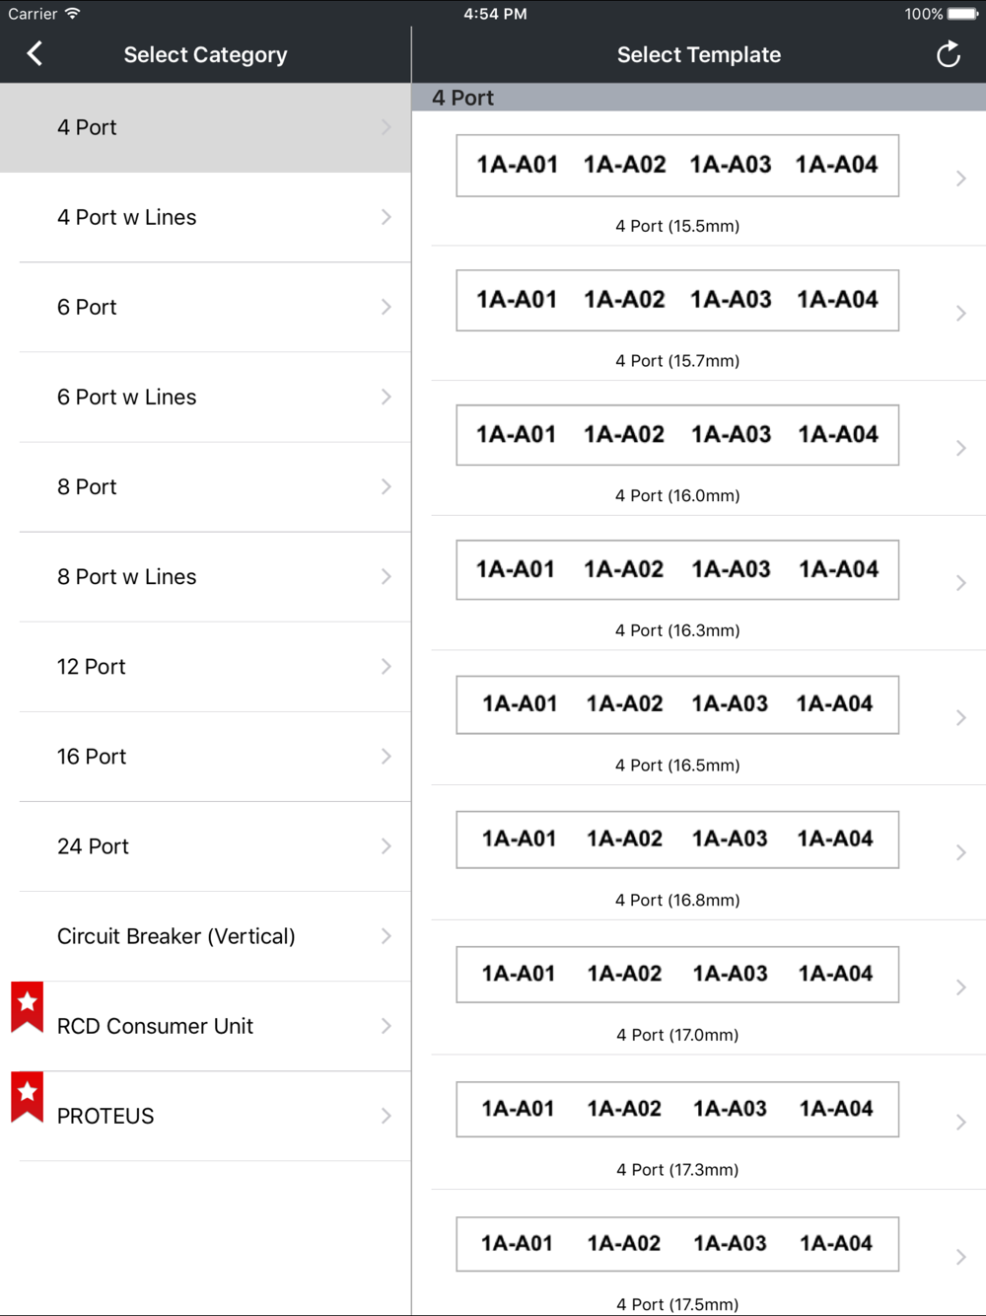
Task: Pick the 4 Port (17.3mm) template
Action: 708,1123
